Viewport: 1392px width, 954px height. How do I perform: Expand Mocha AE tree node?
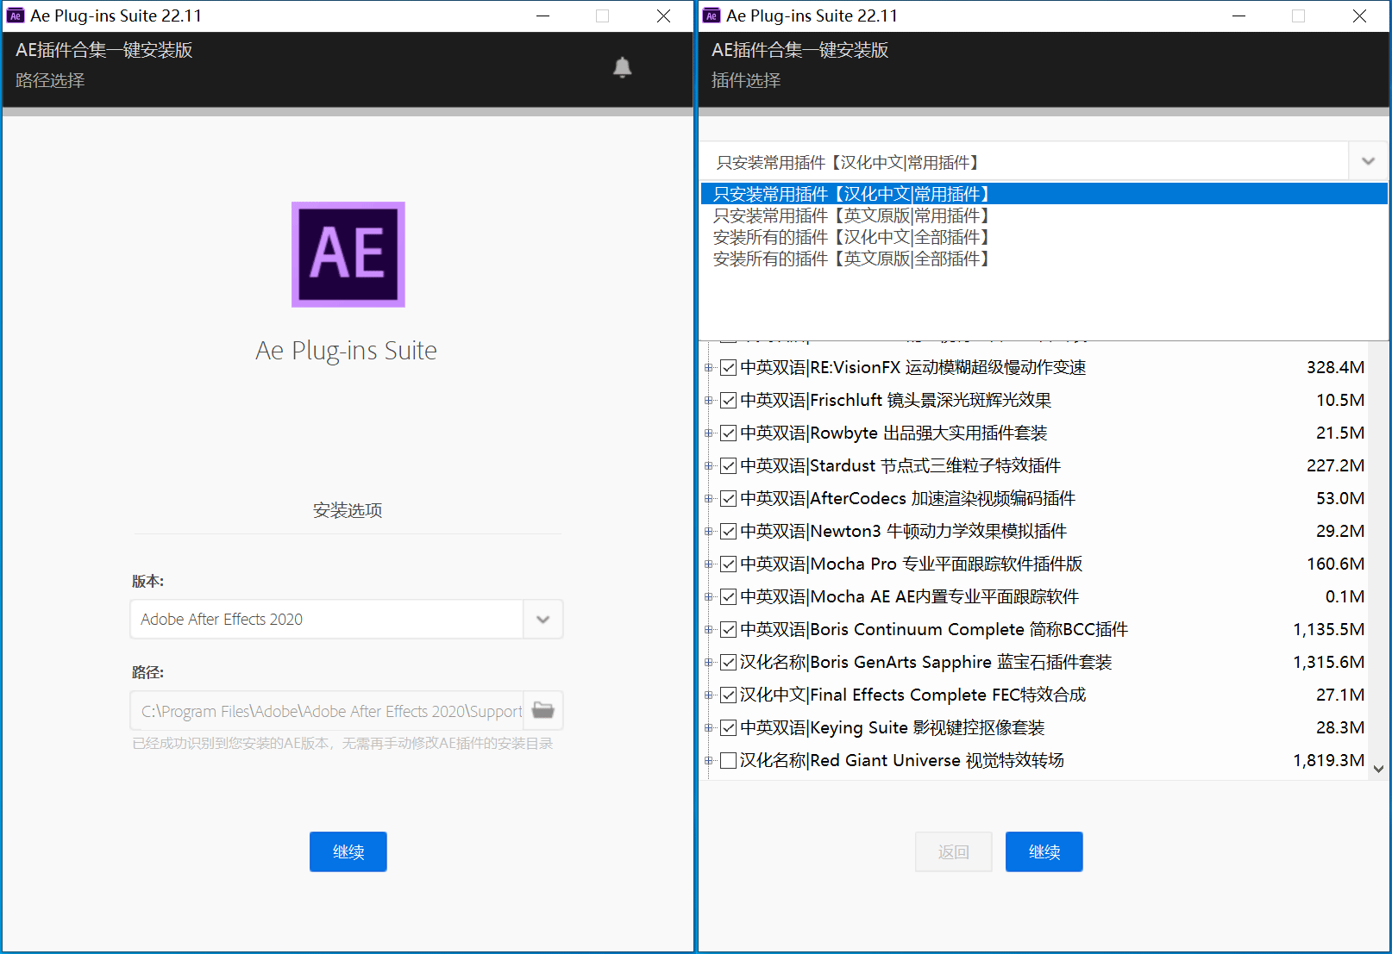[x=709, y=597]
